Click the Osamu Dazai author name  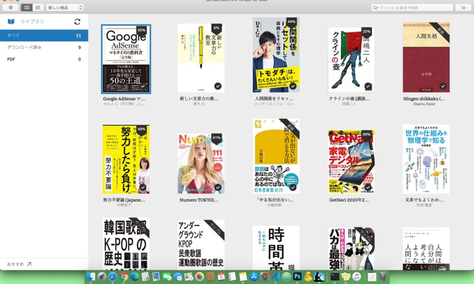(x=424, y=104)
